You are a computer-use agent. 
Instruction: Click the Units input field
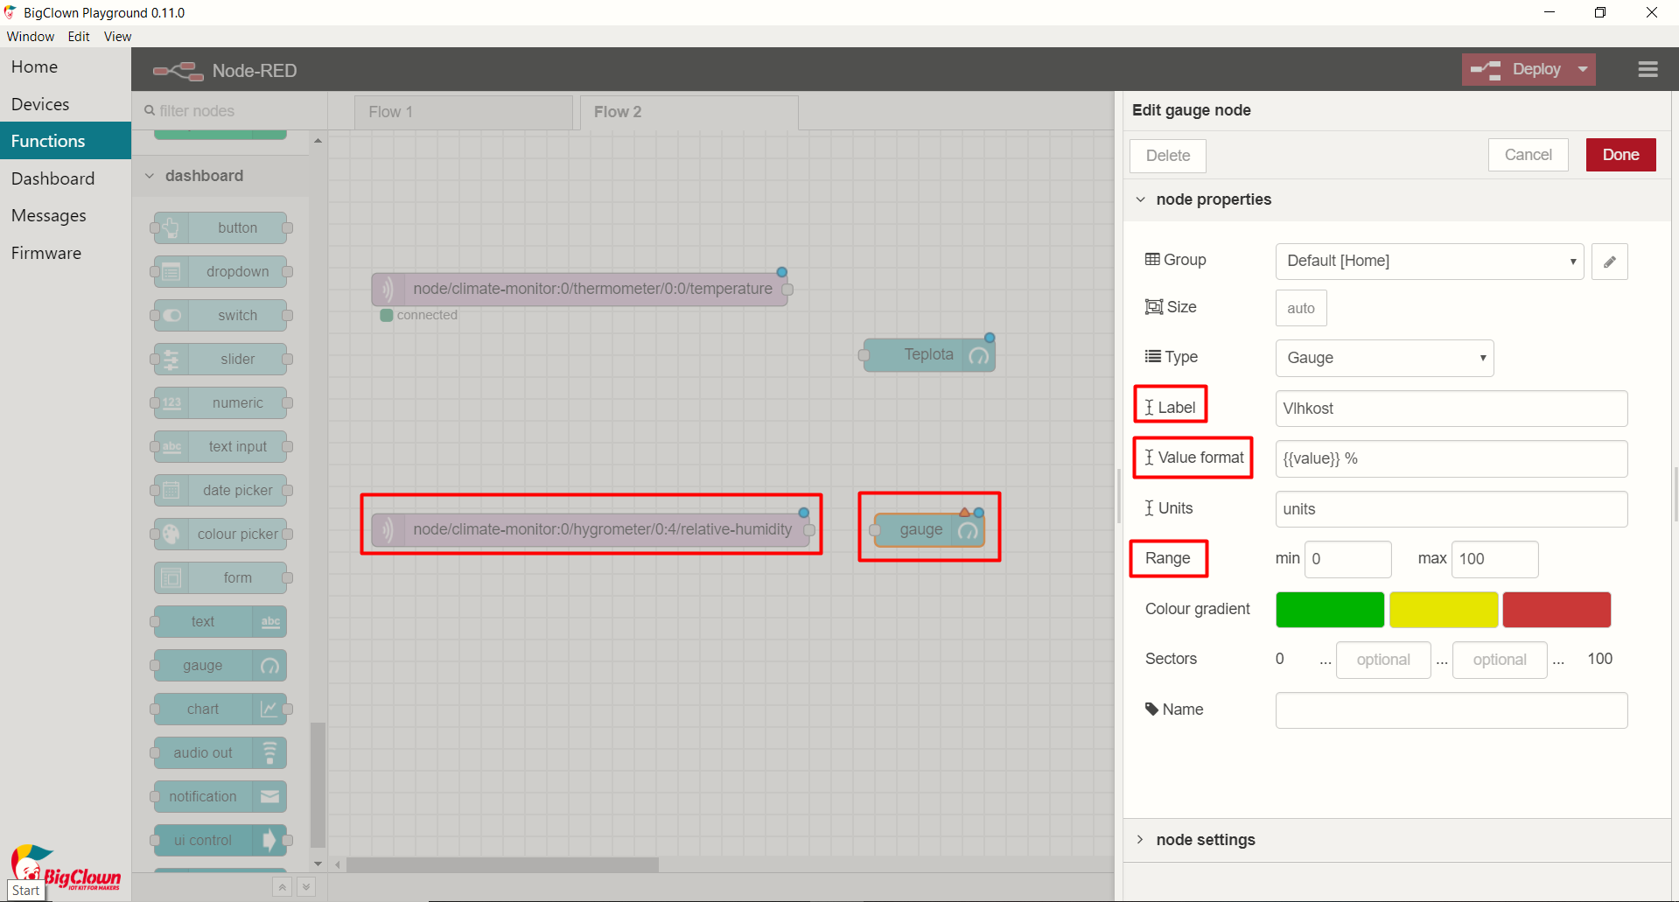pos(1452,509)
